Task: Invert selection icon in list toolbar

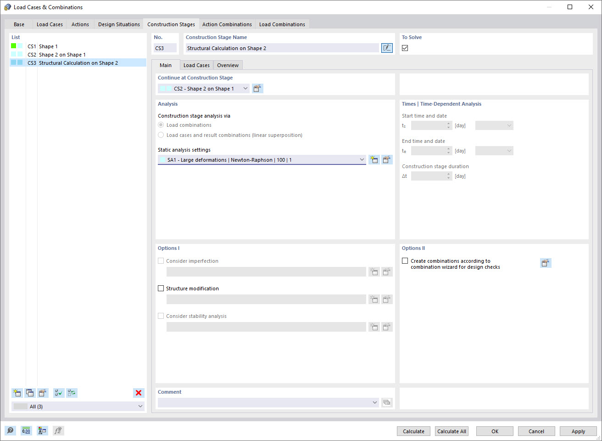Action: [x=72, y=393]
